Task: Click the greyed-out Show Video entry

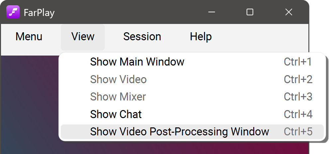Action: [118, 79]
